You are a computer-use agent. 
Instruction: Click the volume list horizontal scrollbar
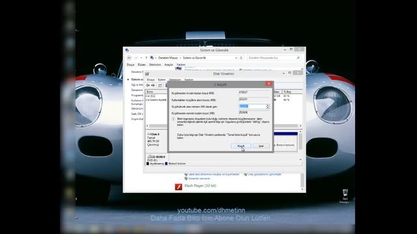pos(223,125)
